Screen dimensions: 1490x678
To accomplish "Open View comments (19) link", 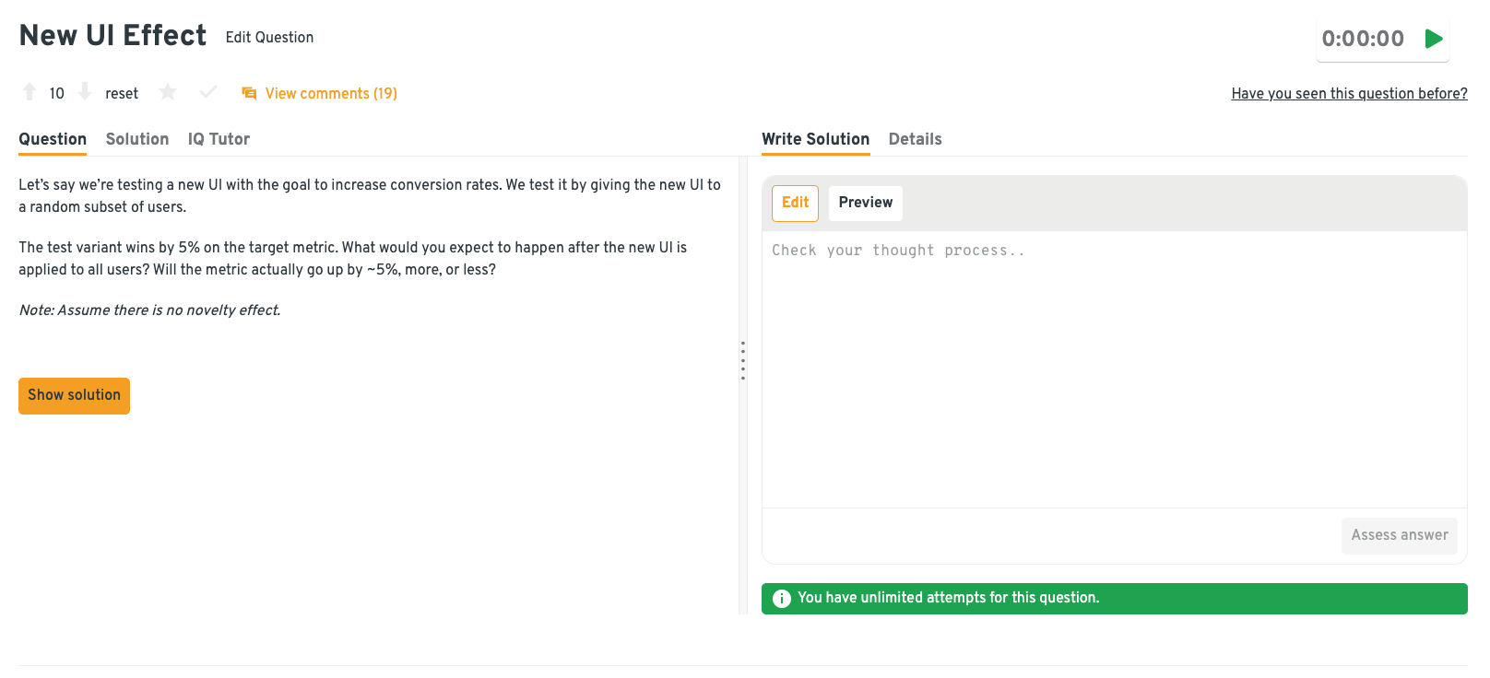I will click(x=331, y=93).
